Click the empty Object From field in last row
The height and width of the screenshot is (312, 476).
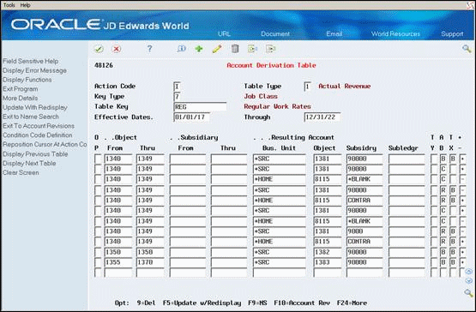[118, 273]
